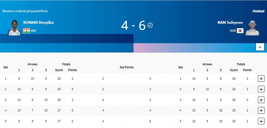Open Nam Suhyeon's athlete photo
Image resolution: width=267 pixels, height=128 pixels.
252,27
